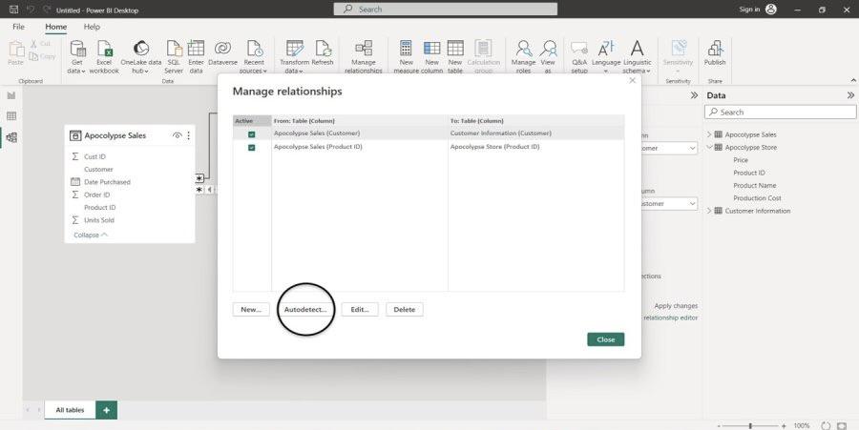
Task: Create a New measure
Action: click(406, 56)
